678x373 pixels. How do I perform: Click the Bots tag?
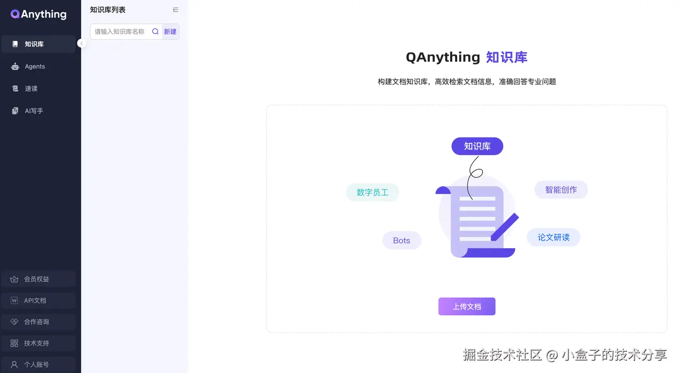(402, 240)
